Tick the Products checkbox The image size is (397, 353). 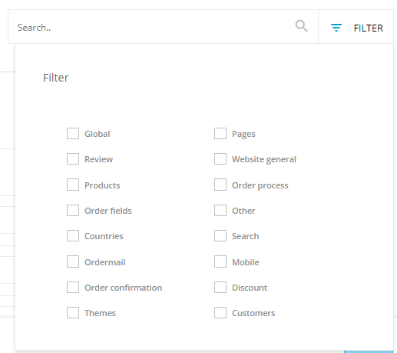pos(73,185)
